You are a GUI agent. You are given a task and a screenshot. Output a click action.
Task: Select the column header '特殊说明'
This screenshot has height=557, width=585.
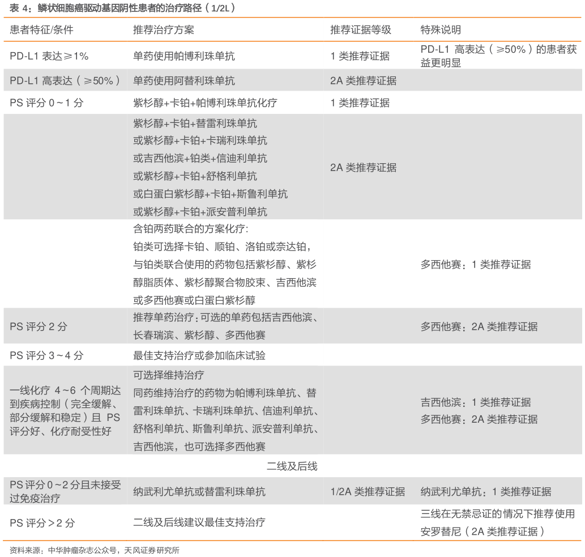coord(441,29)
